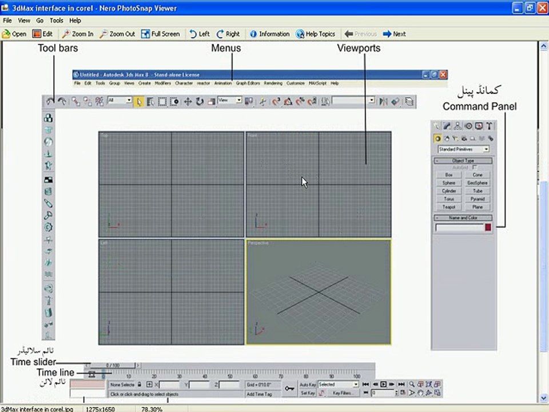Click the red object color swatch

pyautogui.click(x=488, y=227)
